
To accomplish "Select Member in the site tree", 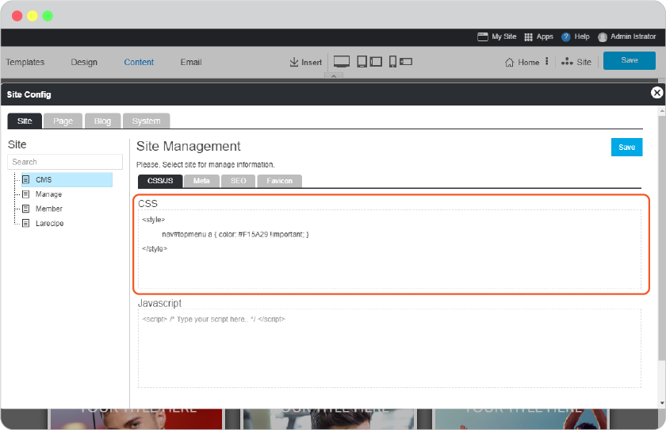I will point(49,209).
